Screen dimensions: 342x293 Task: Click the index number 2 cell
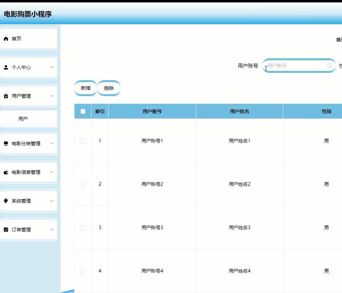[x=100, y=184]
